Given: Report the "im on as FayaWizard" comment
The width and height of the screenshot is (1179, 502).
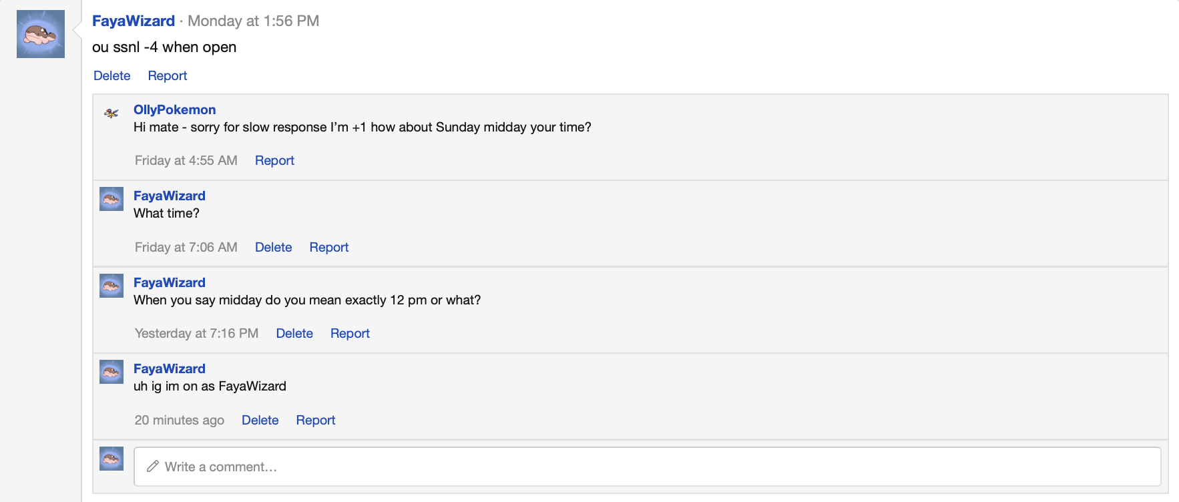Looking at the screenshot, I should click(315, 420).
